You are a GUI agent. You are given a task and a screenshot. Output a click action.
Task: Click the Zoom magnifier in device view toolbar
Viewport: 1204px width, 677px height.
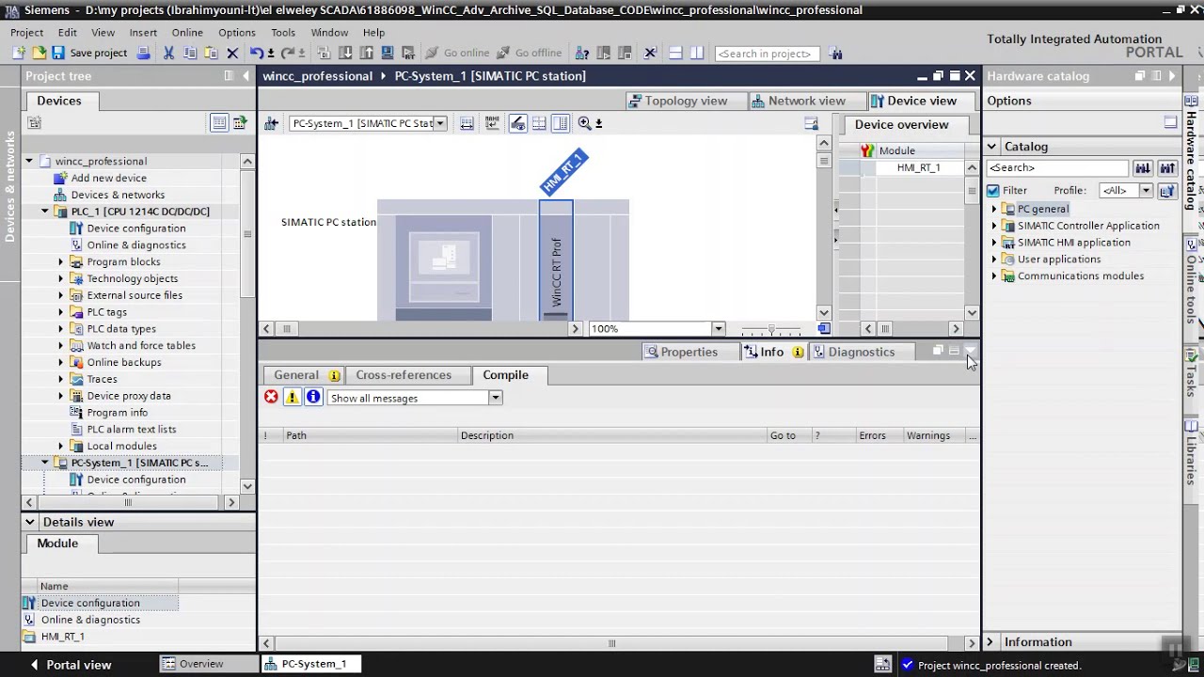(x=584, y=123)
